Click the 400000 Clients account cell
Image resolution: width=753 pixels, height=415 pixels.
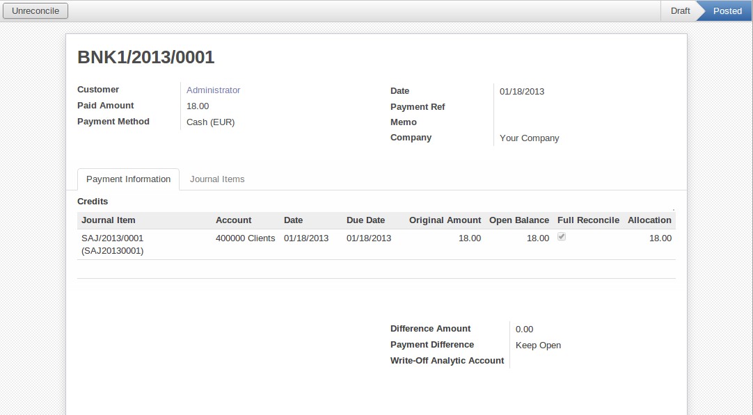[245, 238]
